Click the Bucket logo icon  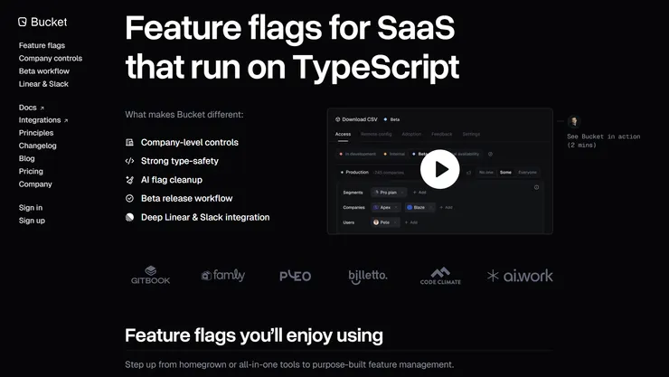(23, 22)
